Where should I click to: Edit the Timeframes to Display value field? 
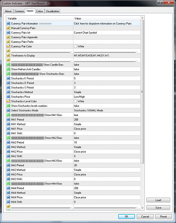pos(107,56)
